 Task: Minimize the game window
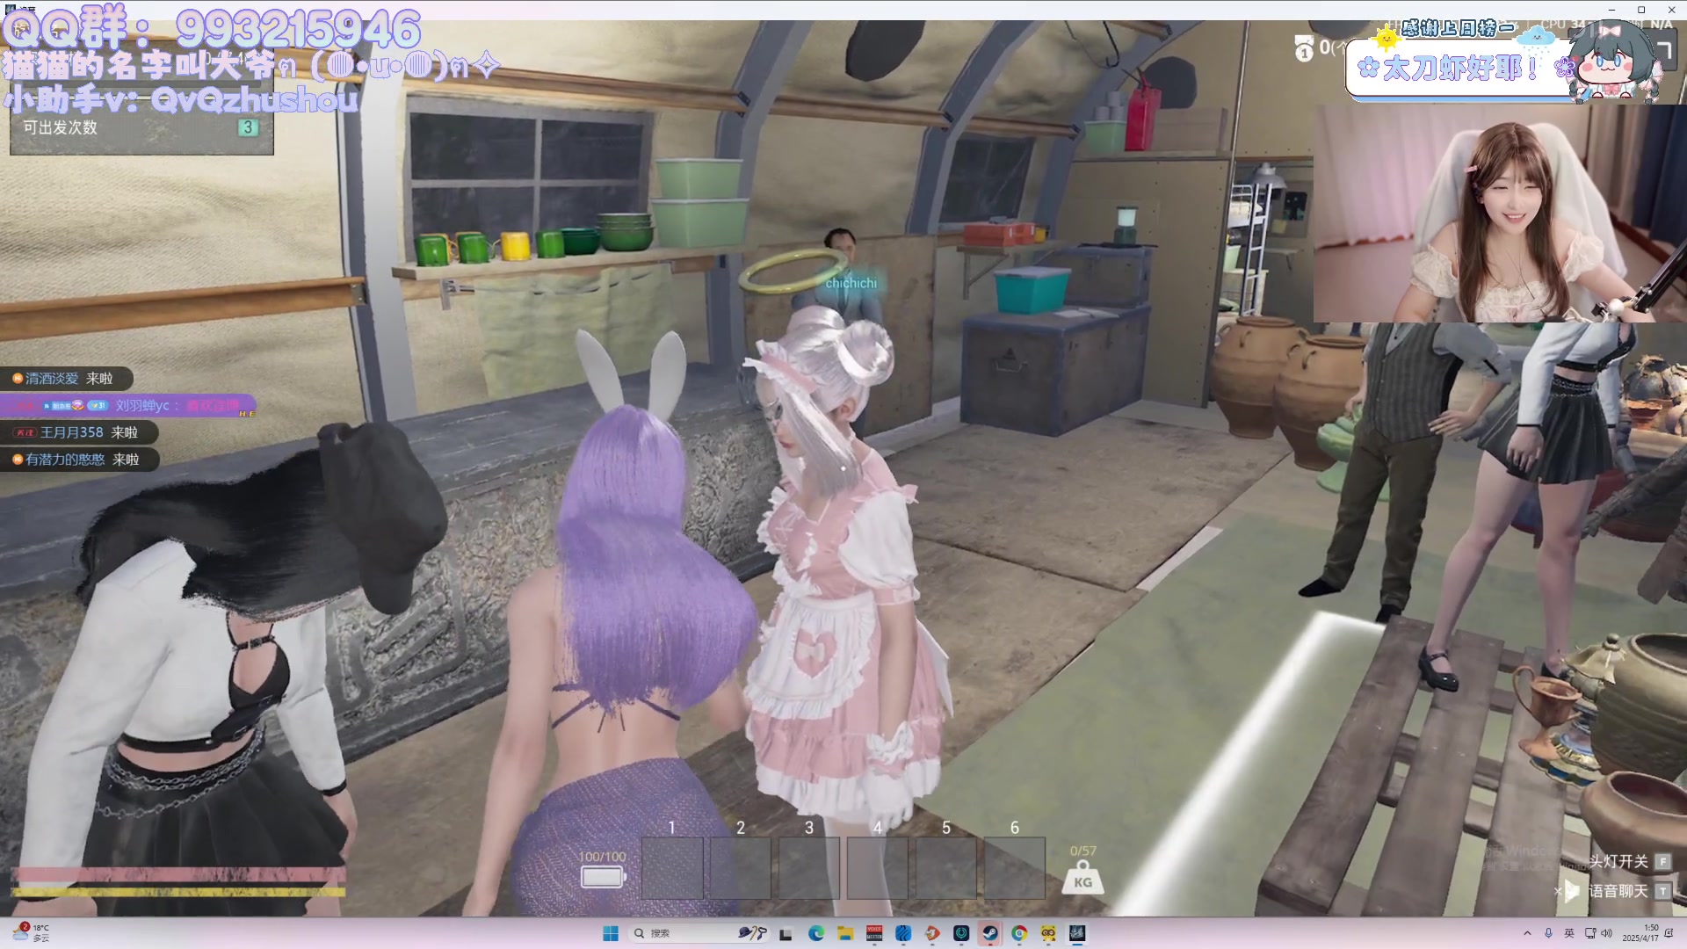coord(1611,10)
